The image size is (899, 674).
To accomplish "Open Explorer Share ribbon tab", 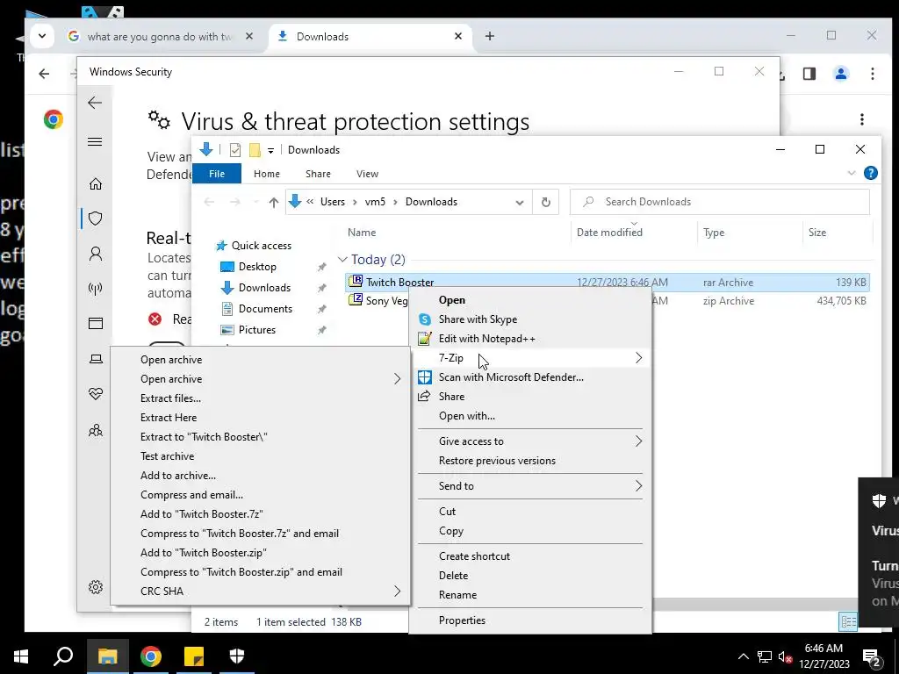I will click(318, 174).
